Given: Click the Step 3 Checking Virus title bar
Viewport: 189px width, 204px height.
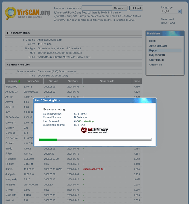Looking at the screenshot, I should [95, 100].
